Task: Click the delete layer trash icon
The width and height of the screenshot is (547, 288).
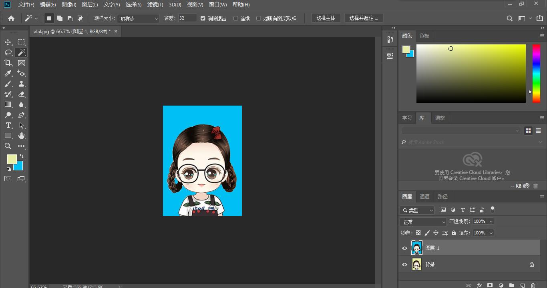Action: (533, 285)
